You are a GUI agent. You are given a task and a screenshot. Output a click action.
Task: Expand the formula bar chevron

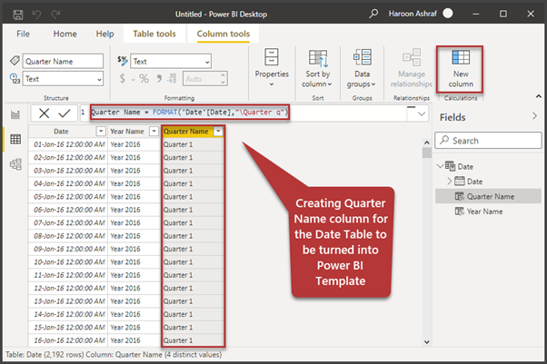pos(421,113)
